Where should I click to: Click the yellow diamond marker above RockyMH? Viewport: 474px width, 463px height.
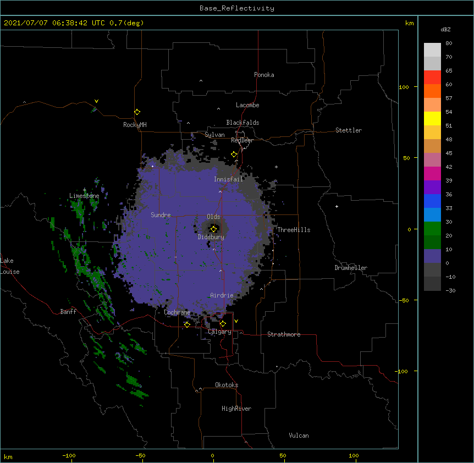pyautogui.click(x=137, y=112)
